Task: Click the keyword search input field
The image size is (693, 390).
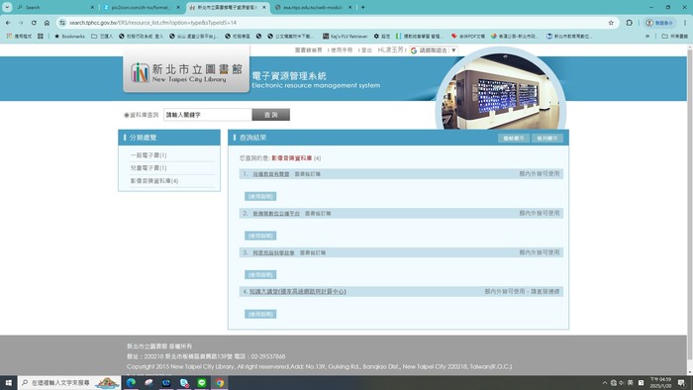Action: [x=207, y=115]
